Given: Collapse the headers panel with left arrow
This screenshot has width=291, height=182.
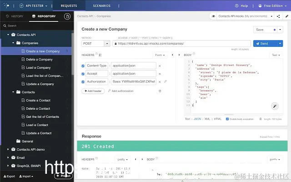Looking at the screenshot, I should tap(172, 55).
